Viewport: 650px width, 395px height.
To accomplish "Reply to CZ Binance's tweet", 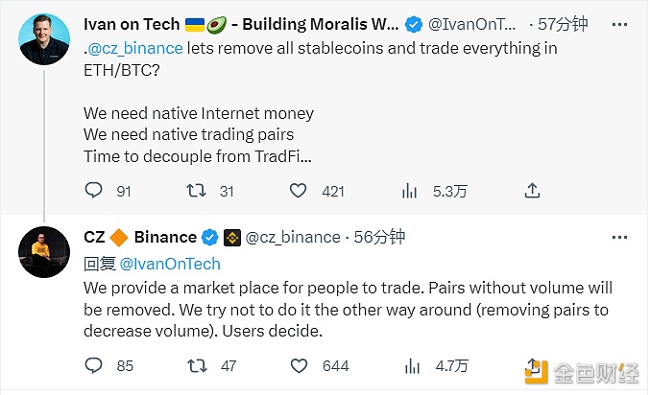I will coord(93,364).
